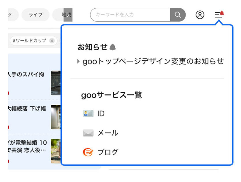The height and width of the screenshot is (182, 241).
Task: Remove the #ワールドカップ tag with X
Action: (x=52, y=41)
